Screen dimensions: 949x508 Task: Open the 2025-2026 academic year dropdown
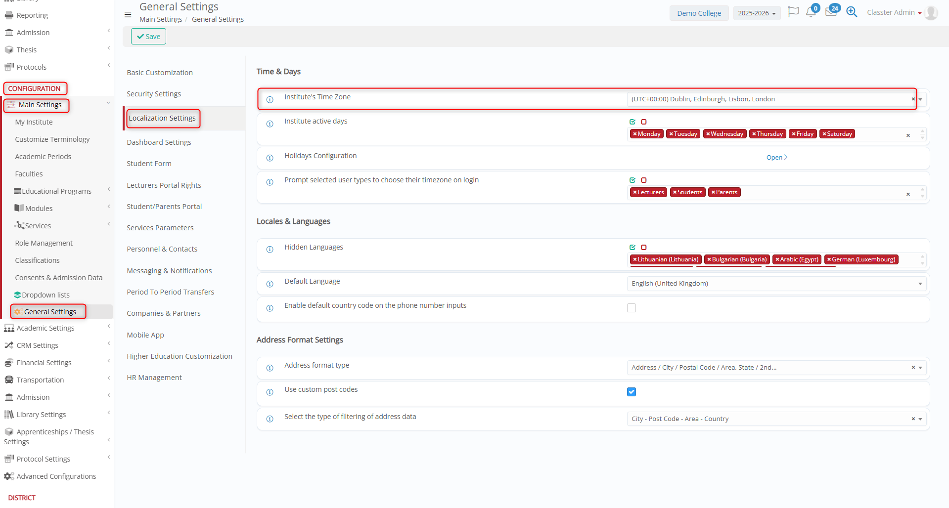coord(757,13)
